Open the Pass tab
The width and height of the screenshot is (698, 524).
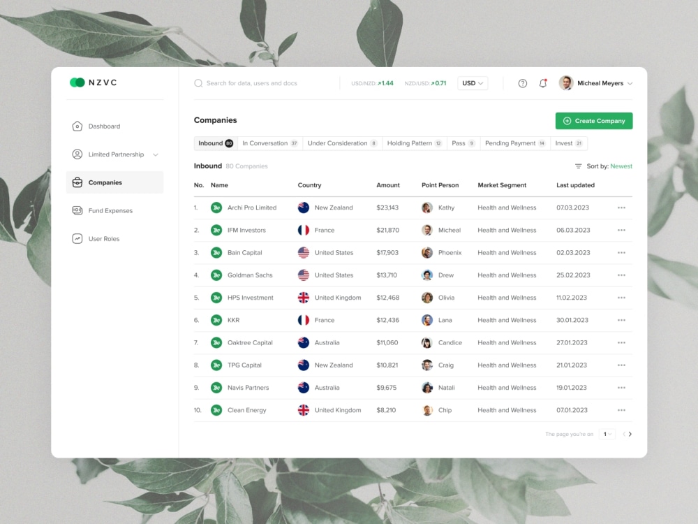coord(463,143)
